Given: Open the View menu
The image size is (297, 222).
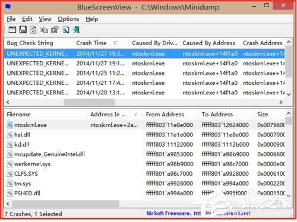Looking at the screenshot, I should tap(45, 19).
